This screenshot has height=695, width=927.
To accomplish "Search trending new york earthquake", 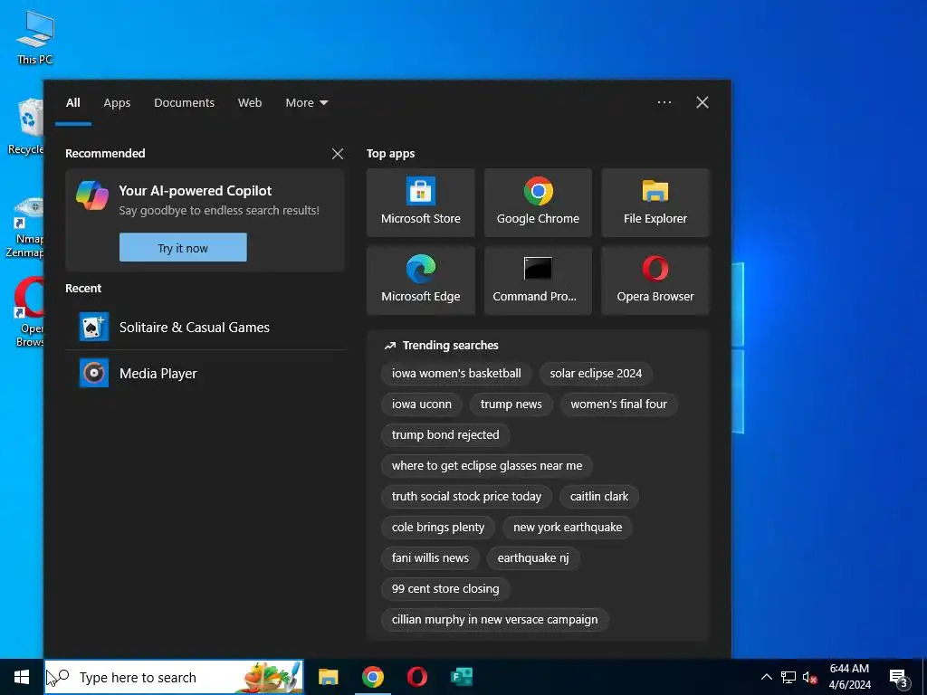I will click(568, 528).
